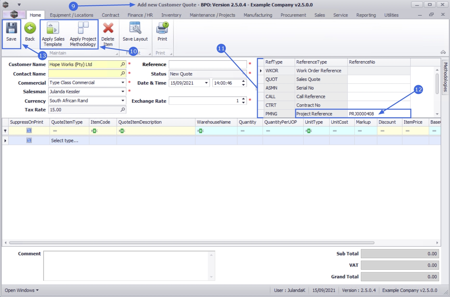Image resolution: width=450 pixels, height=297 pixels.
Task: Open the quick access toolbar dropdown arrow
Action: pos(19,5)
